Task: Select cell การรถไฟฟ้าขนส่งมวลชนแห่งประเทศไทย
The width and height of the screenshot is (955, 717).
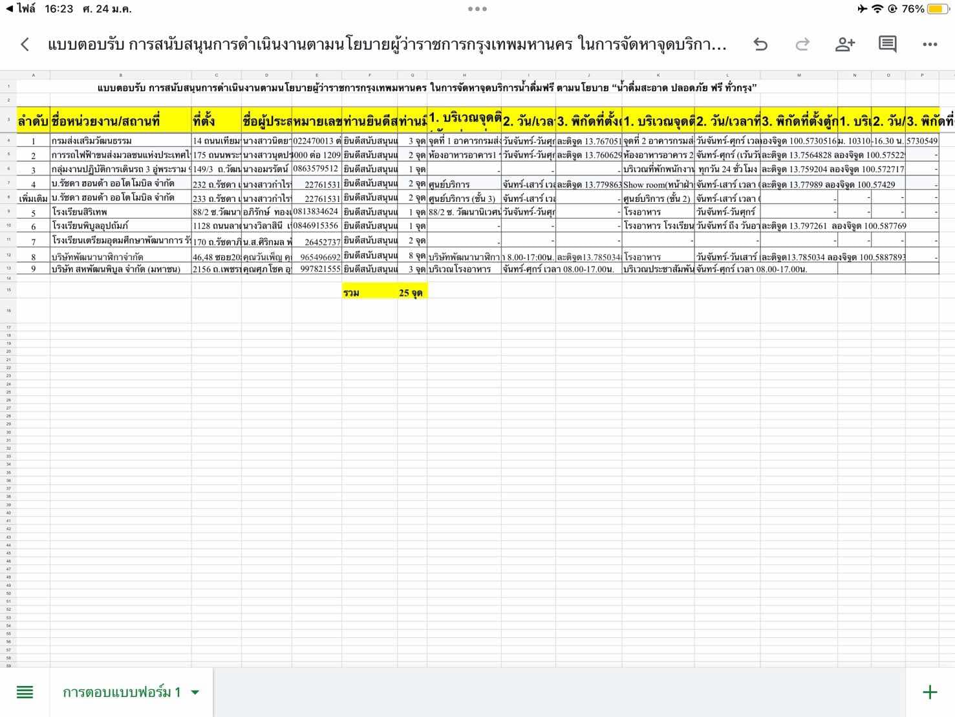Action: pyautogui.click(x=120, y=155)
